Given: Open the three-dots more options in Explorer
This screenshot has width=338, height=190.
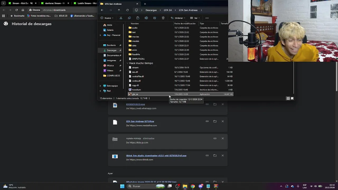Looking at the screenshot, I should pyautogui.click(x=207, y=18).
